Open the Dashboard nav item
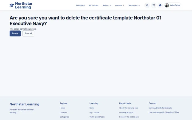The width and height of the screenshot is (192, 120). 80,5
